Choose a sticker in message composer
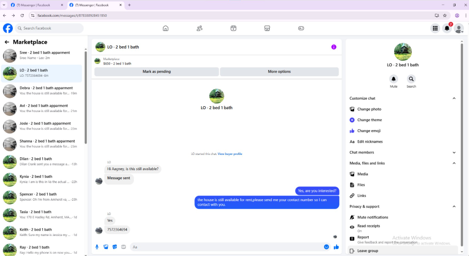 tap(114, 247)
